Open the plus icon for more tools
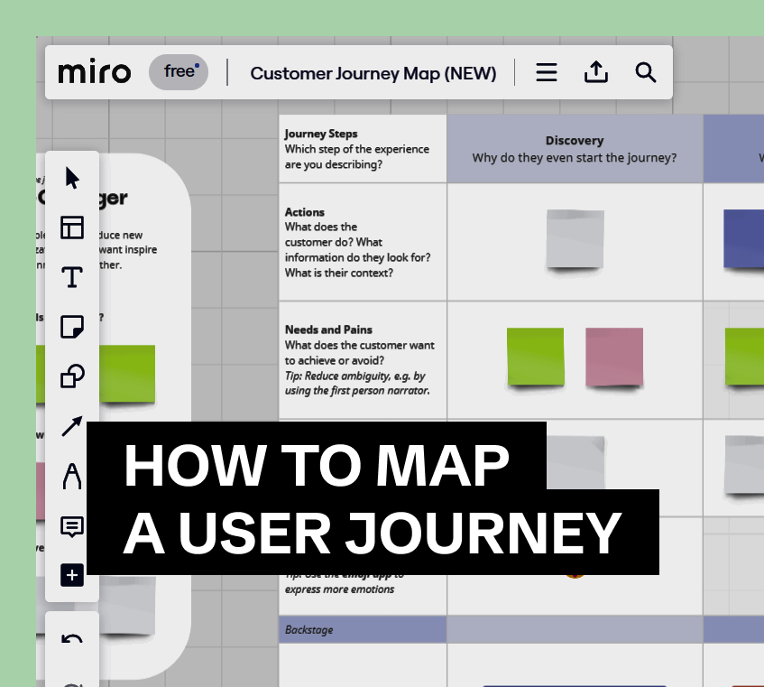 (71, 574)
